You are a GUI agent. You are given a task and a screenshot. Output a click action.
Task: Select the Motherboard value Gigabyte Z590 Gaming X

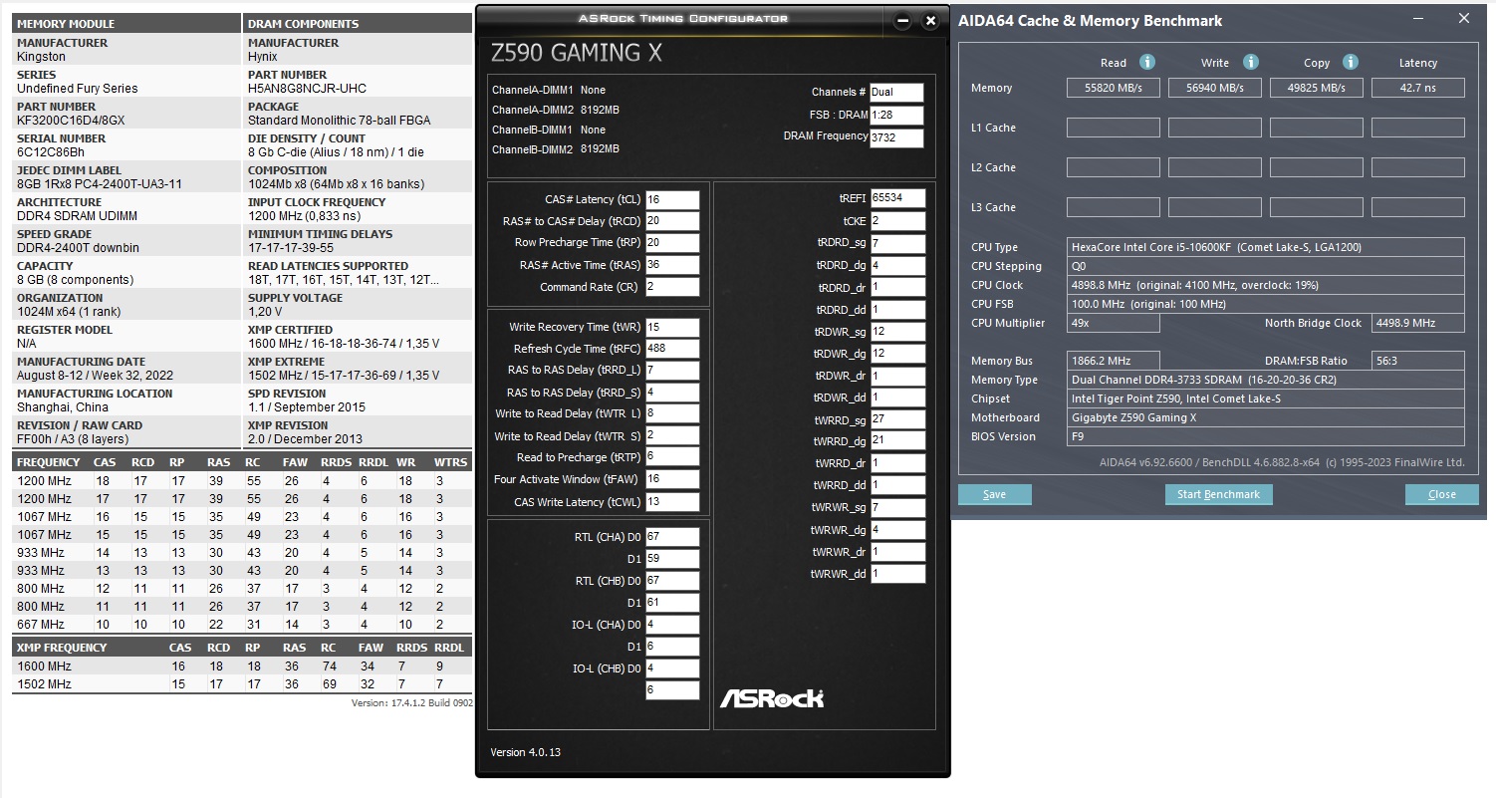click(x=1266, y=417)
